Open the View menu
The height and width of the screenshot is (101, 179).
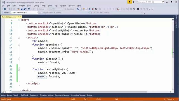[14, 6]
